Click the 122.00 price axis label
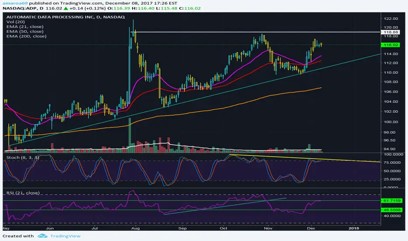The height and width of the screenshot is (241, 408). point(391,18)
